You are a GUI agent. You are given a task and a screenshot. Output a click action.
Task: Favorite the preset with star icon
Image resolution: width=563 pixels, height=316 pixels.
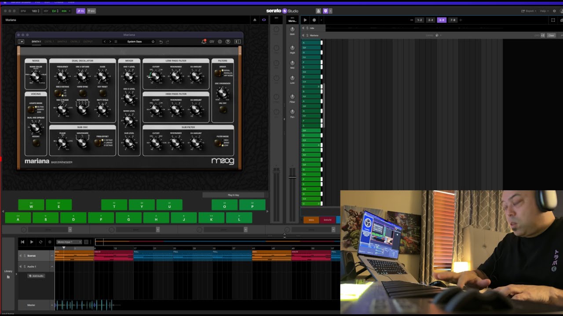pyautogui.click(x=153, y=42)
